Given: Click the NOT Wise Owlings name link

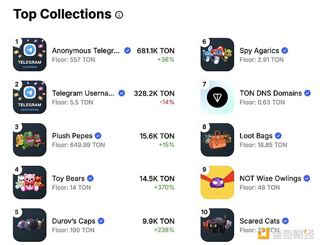Looking at the screenshot, I should pyautogui.click(x=270, y=179).
